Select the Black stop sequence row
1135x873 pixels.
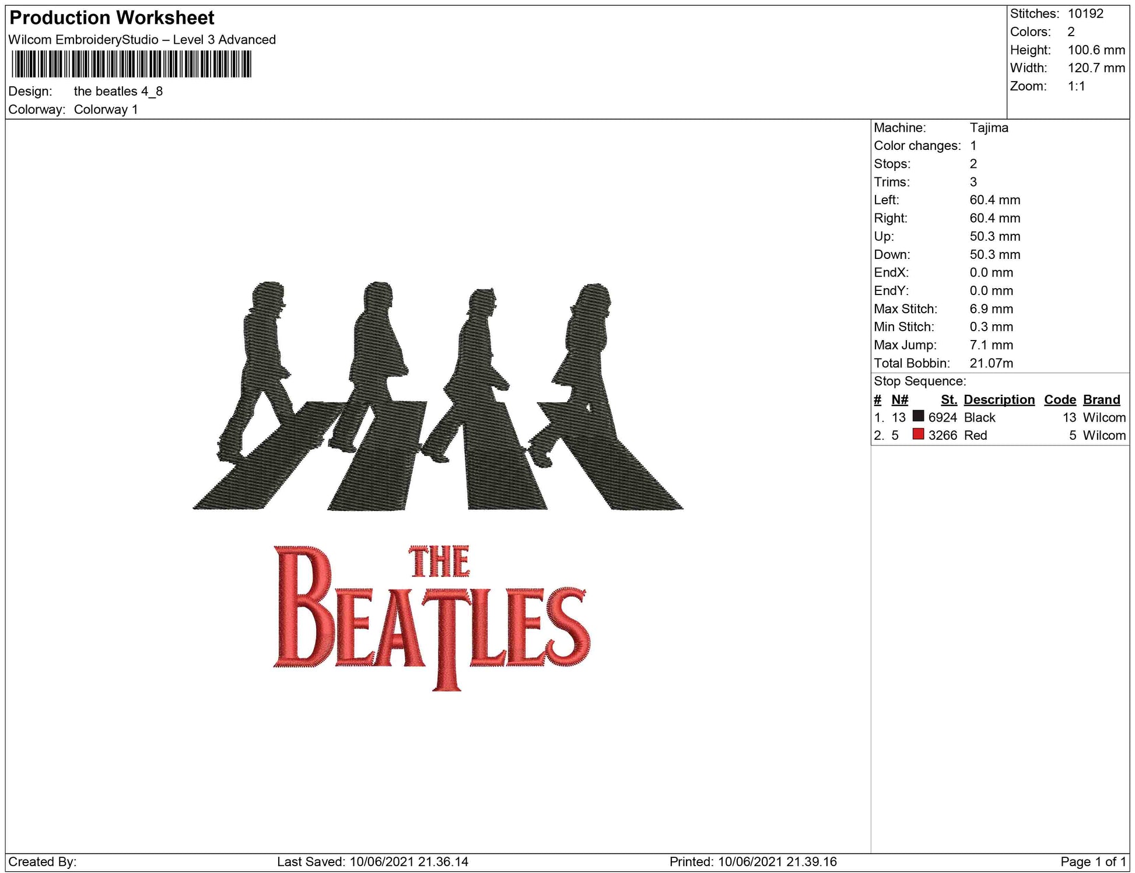pos(999,418)
